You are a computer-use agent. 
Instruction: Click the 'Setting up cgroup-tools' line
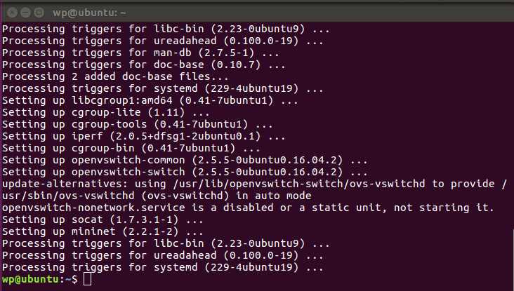[x=138, y=124]
